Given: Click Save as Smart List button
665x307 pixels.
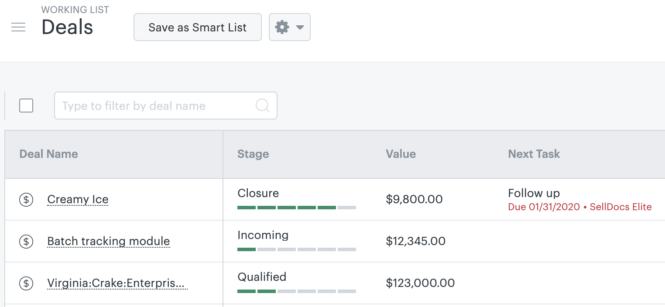Looking at the screenshot, I should point(197,27).
